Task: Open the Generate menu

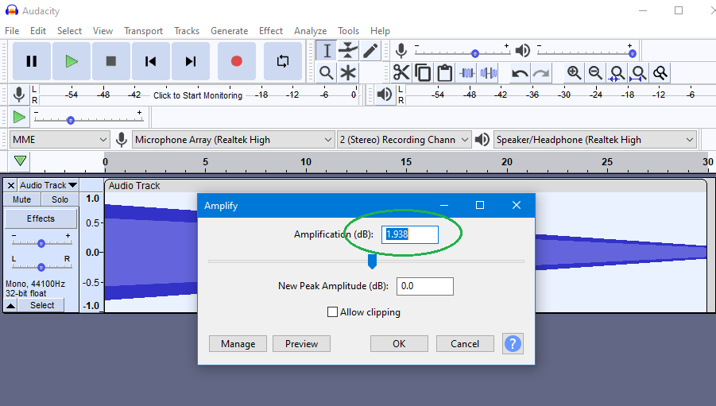Action: coord(229,31)
